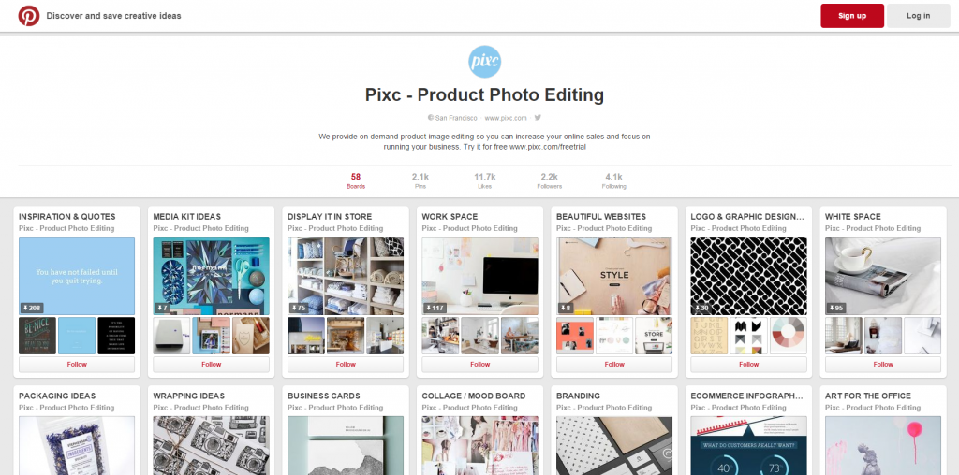Open the Pixc round profile avatar
959x475 pixels.
click(484, 61)
